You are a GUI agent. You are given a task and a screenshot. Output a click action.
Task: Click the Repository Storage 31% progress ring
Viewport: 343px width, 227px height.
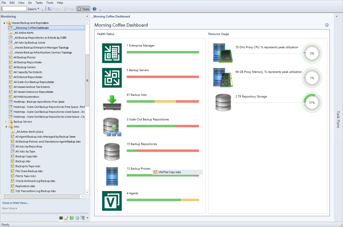click(x=312, y=102)
